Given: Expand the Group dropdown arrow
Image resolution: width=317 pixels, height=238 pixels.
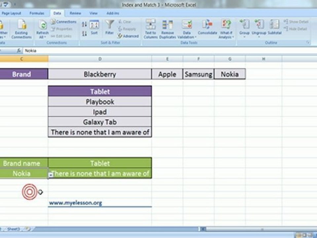Looking at the screenshot, I should (244, 37).
